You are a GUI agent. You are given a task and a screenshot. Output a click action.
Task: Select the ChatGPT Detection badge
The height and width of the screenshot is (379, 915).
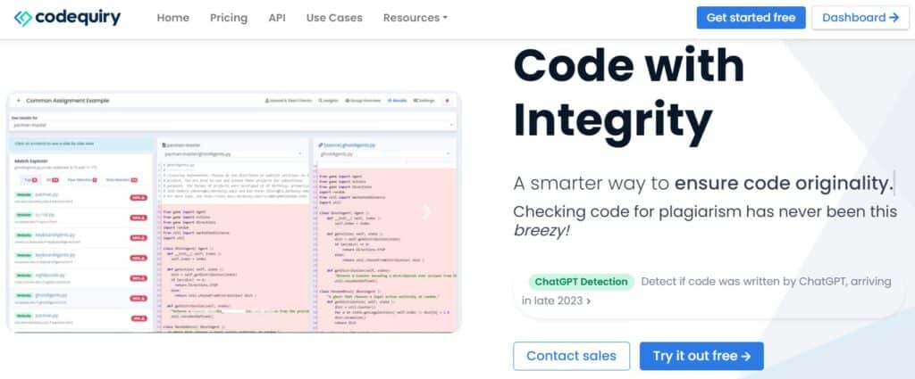(x=581, y=282)
